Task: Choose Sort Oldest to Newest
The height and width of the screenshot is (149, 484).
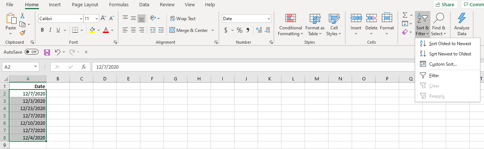Action: (450, 44)
